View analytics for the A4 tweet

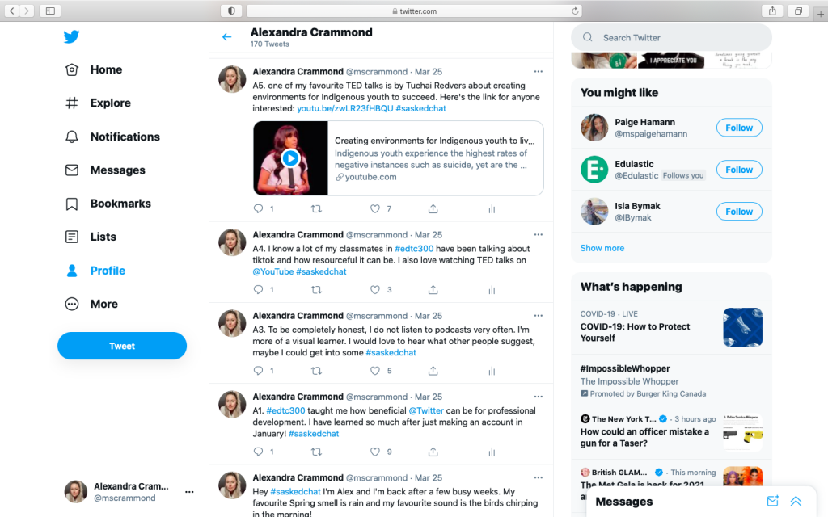[492, 290]
